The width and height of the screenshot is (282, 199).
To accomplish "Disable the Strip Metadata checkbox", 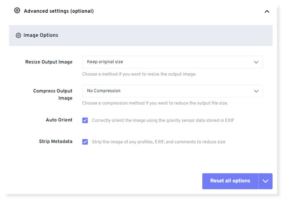I will [x=85, y=142].
